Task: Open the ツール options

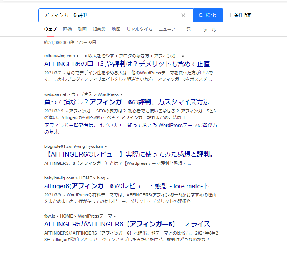Action: coord(209,30)
